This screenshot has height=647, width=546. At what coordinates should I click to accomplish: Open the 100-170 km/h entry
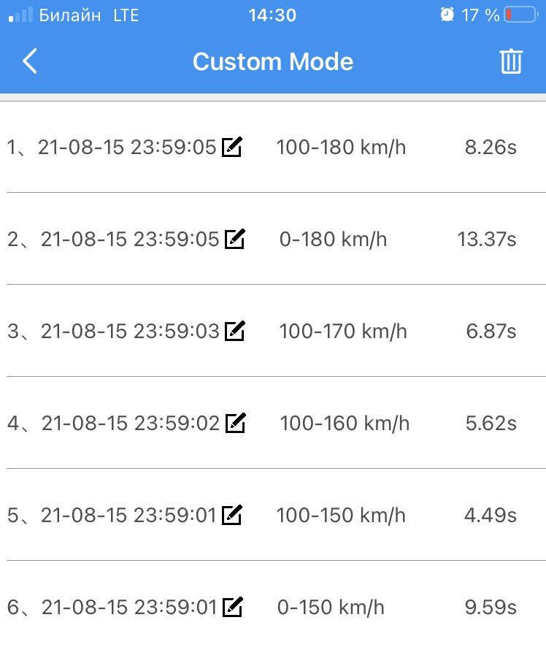(343, 331)
